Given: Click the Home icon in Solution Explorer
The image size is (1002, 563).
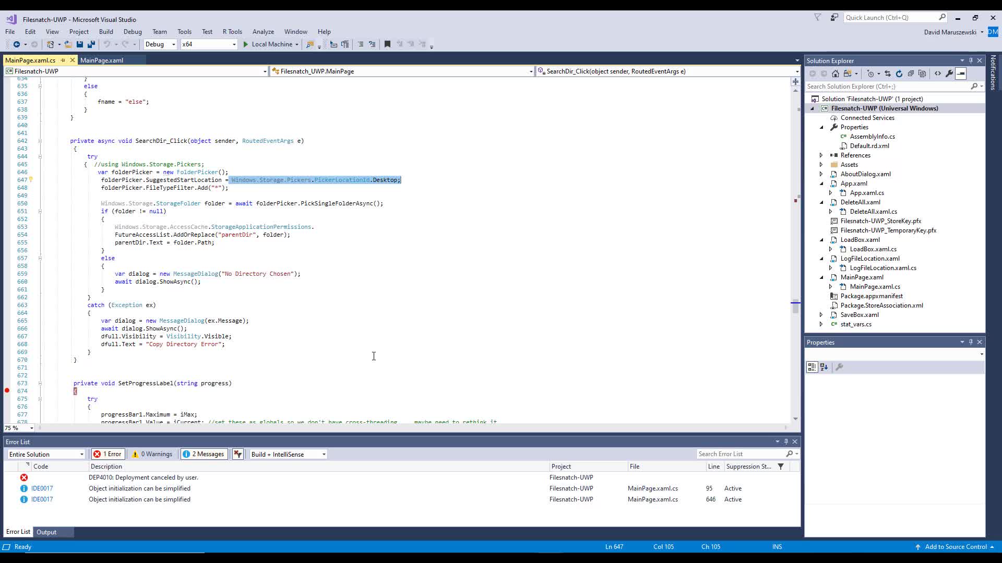Looking at the screenshot, I should [x=836, y=74].
